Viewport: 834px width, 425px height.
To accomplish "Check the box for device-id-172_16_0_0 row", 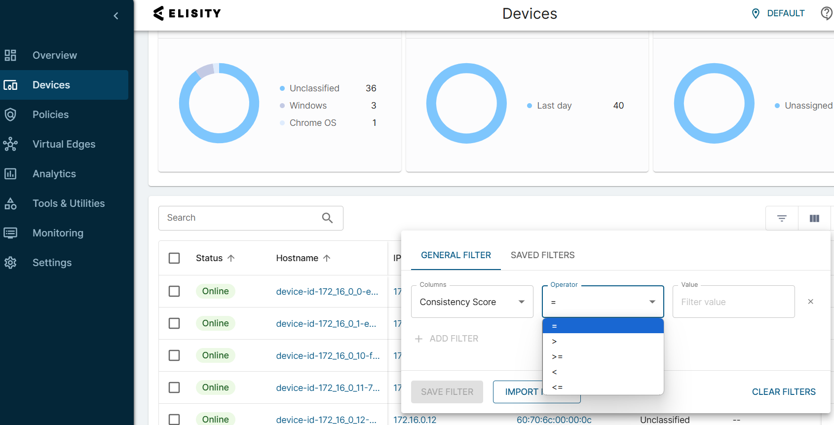I will [x=174, y=291].
